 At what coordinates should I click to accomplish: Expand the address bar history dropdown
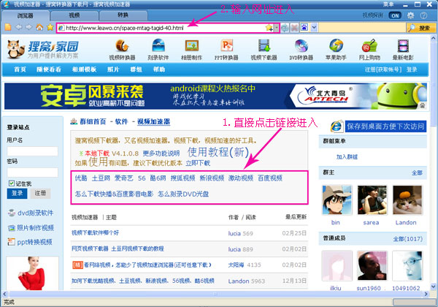[276, 28]
